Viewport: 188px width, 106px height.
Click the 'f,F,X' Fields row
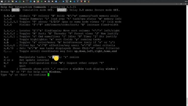point(61,25)
